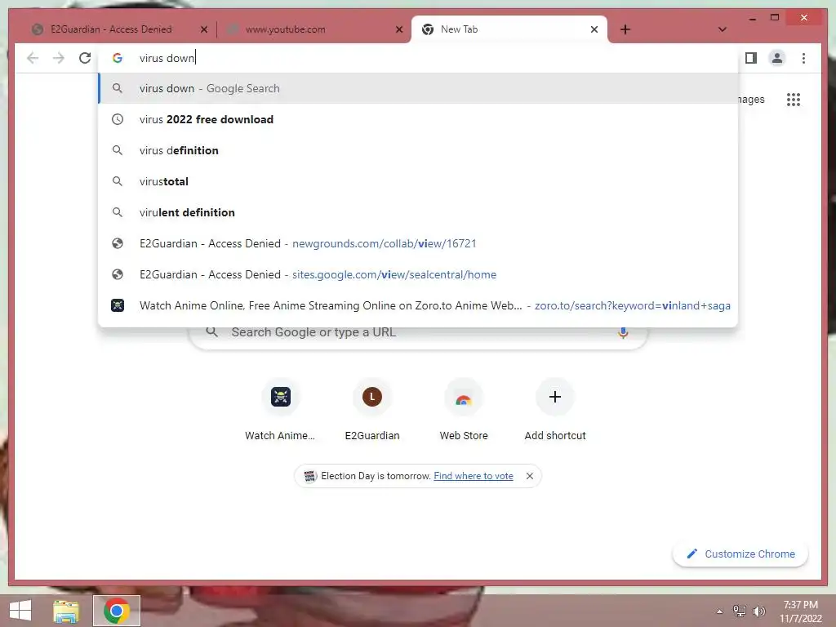Open the Watch Anime shortcut tile

[x=280, y=410]
